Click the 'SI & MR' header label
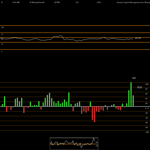Screen dimensions: 150x150 pos(16,2)
